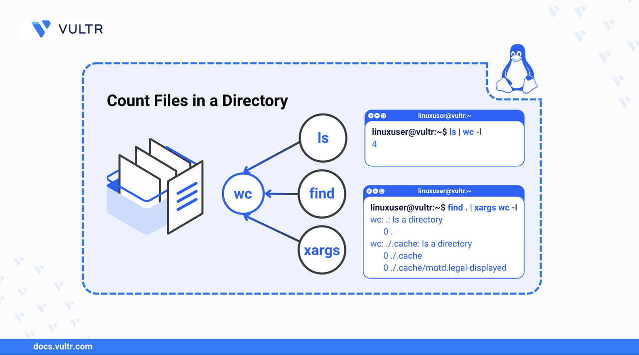
Task: Maximize the terminal running find command
Action: coord(382,191)
